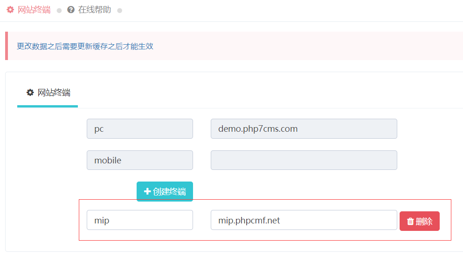Delete the mip terminal with 删除 button
463x263 pixels.
pos(420,221)
